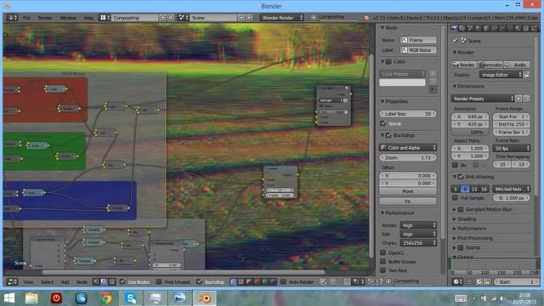Click the Render button in Render panel
Image resolution: width=544 pixels, height=306 pixels.
coord(464,65)
